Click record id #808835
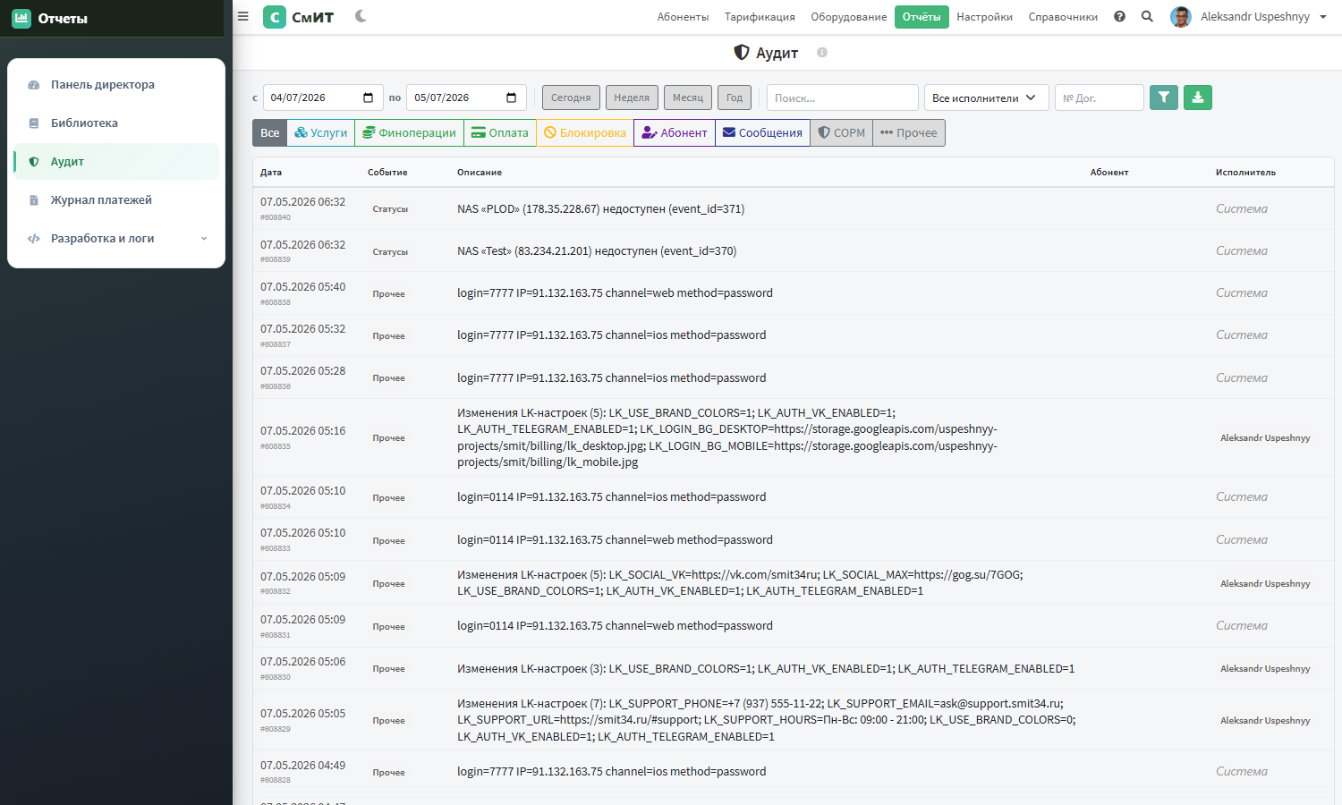Viewport: 1342px width, 805px height. [276, 446]
